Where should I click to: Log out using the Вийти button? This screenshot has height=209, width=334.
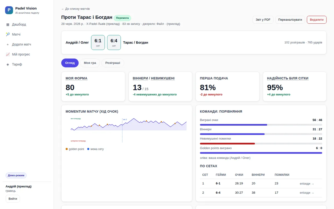click(13, 199)
